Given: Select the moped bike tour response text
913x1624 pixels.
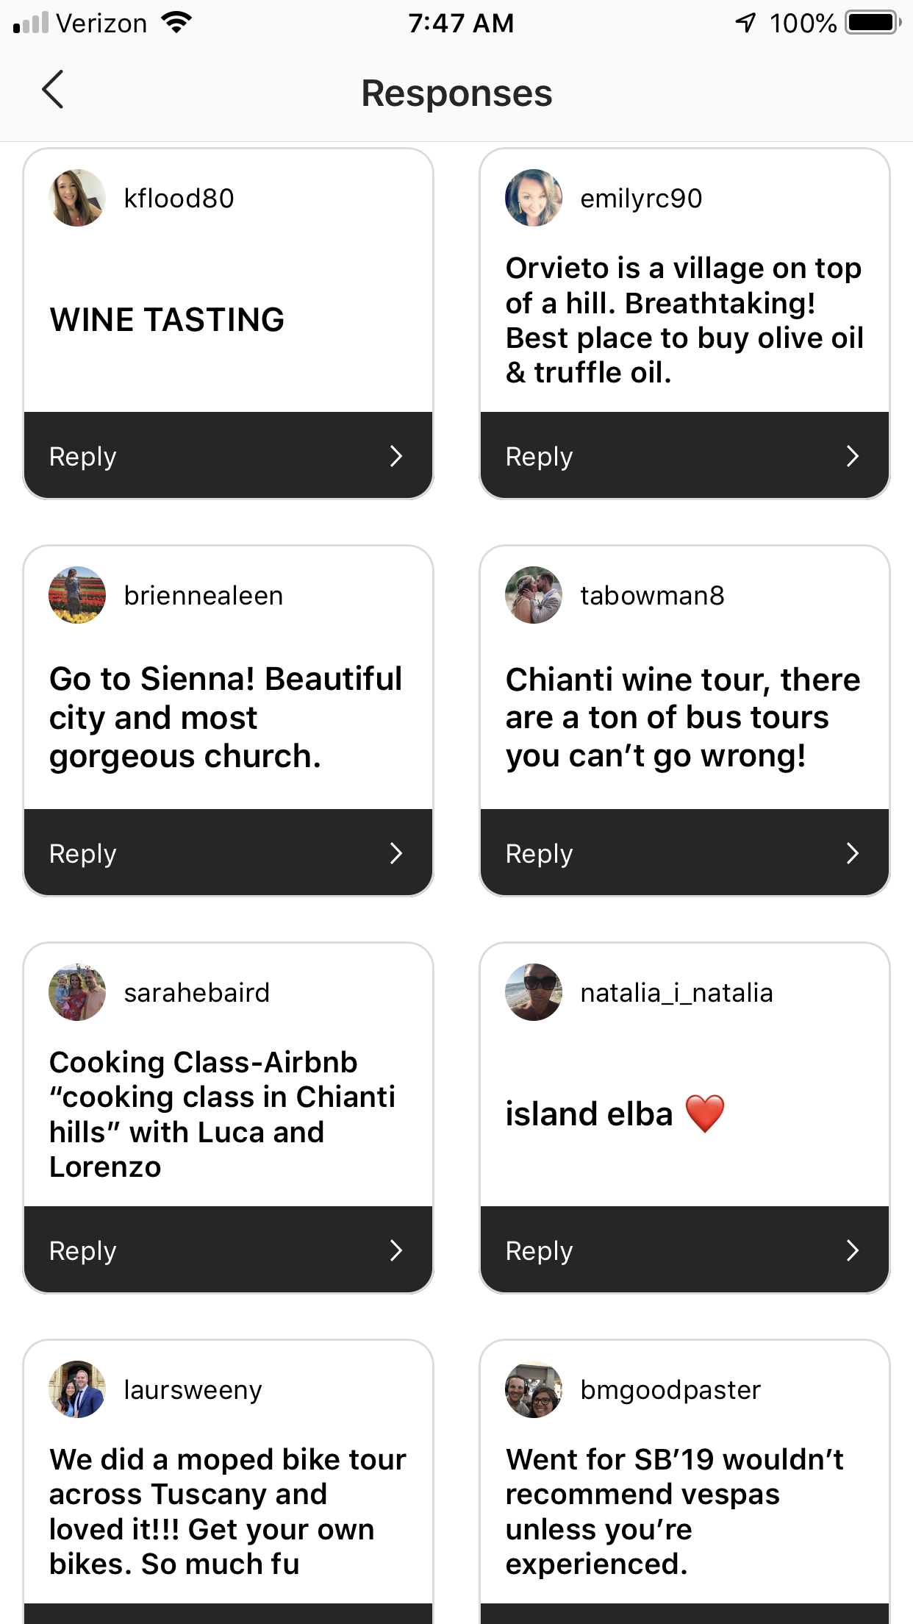Looking at the screenshot, I should 228,1511.
